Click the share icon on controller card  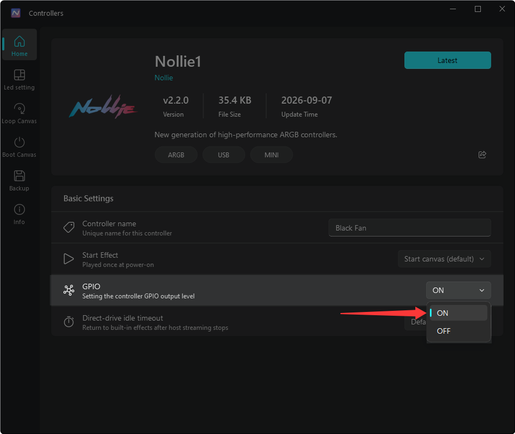pos(482,155)
